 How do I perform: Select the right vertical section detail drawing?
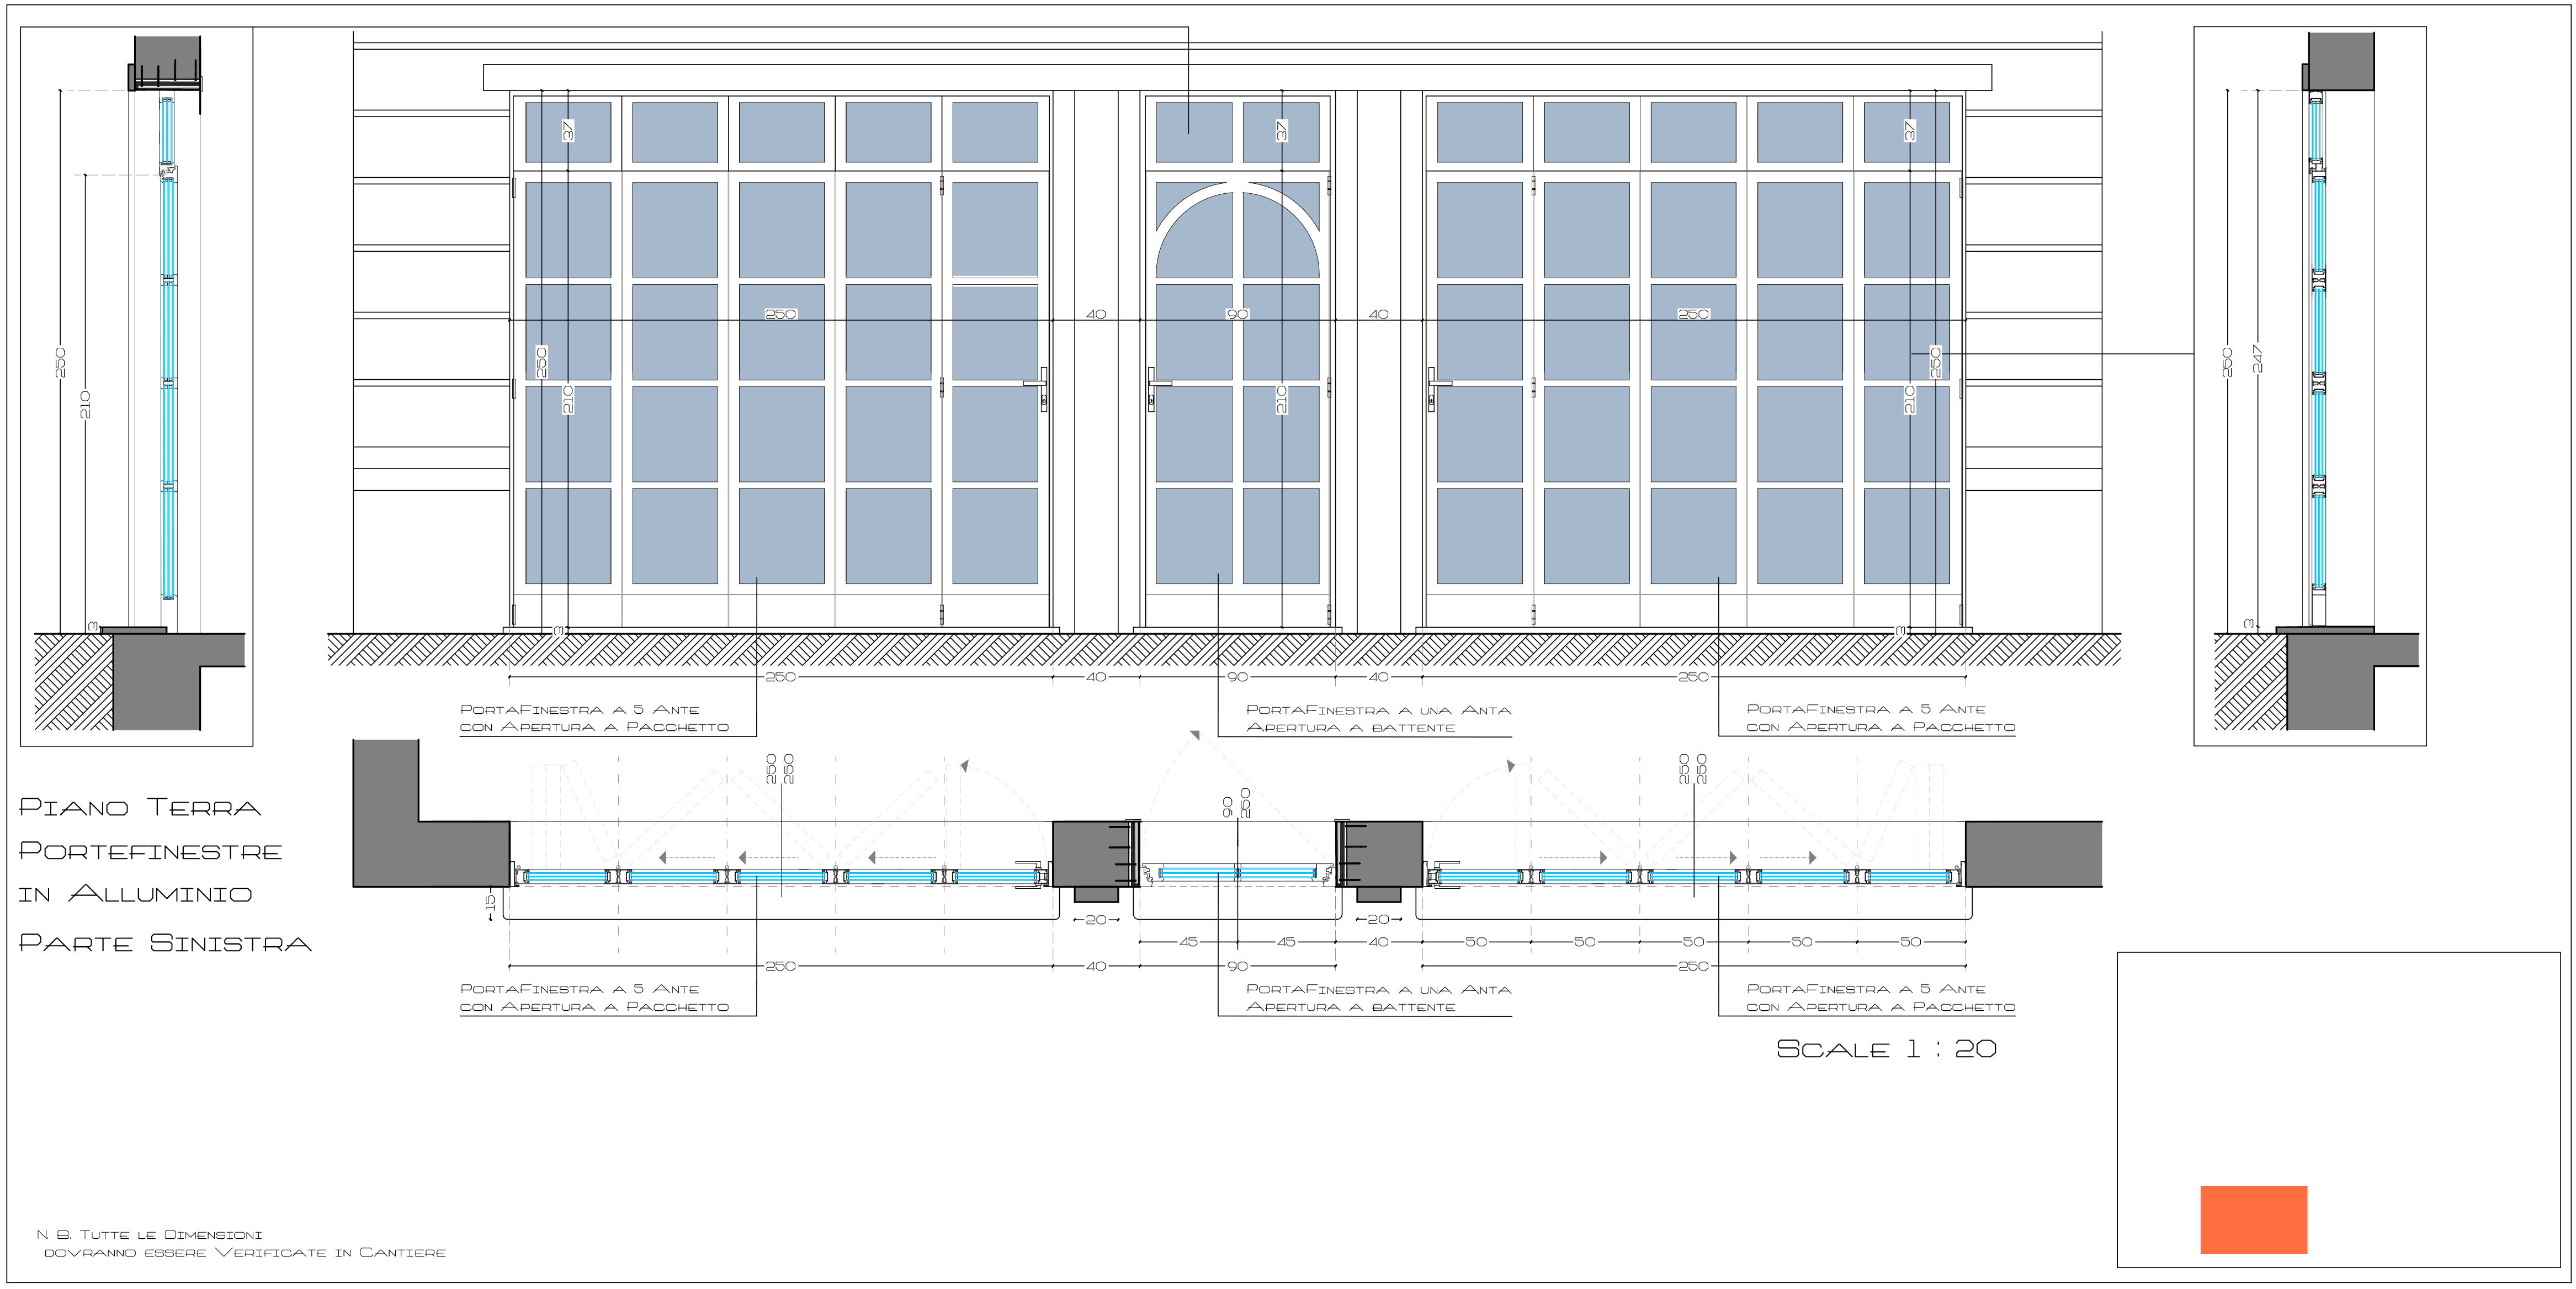click(x=2309, y=386)
